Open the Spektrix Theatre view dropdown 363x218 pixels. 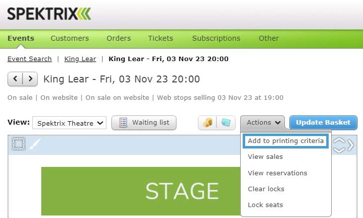[x=69, y=123]
